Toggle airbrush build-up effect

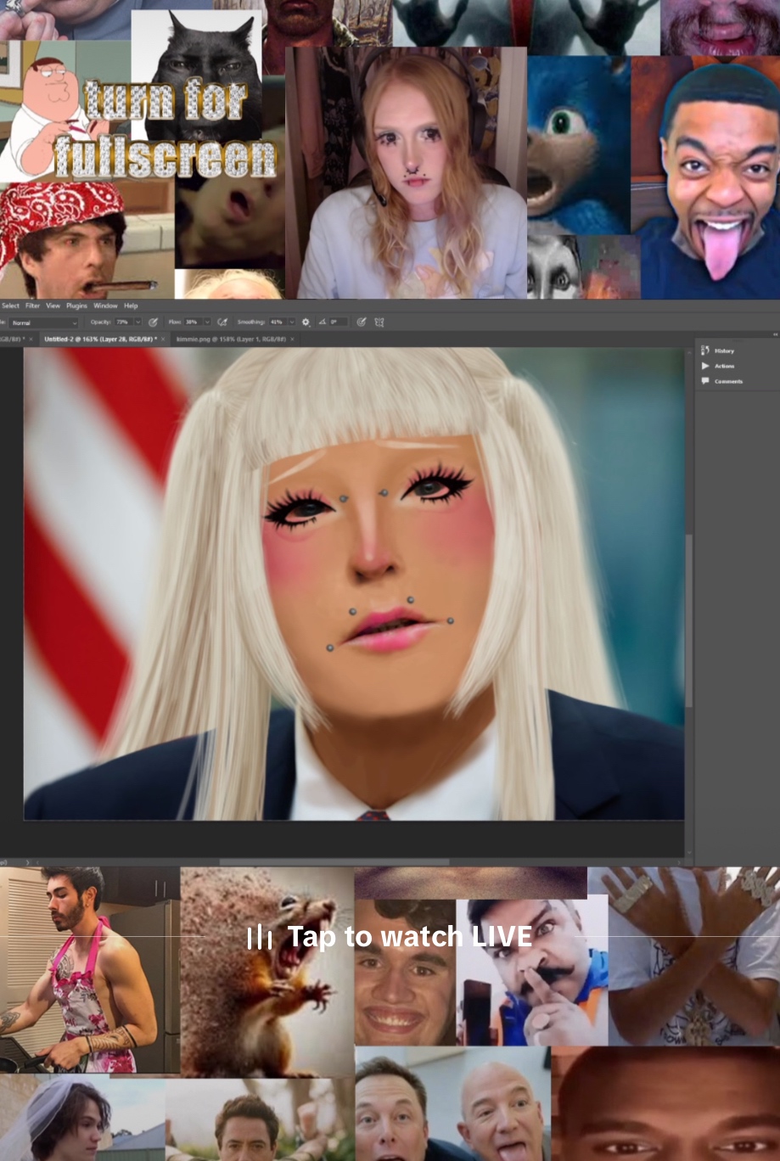(x=222, y=322)
